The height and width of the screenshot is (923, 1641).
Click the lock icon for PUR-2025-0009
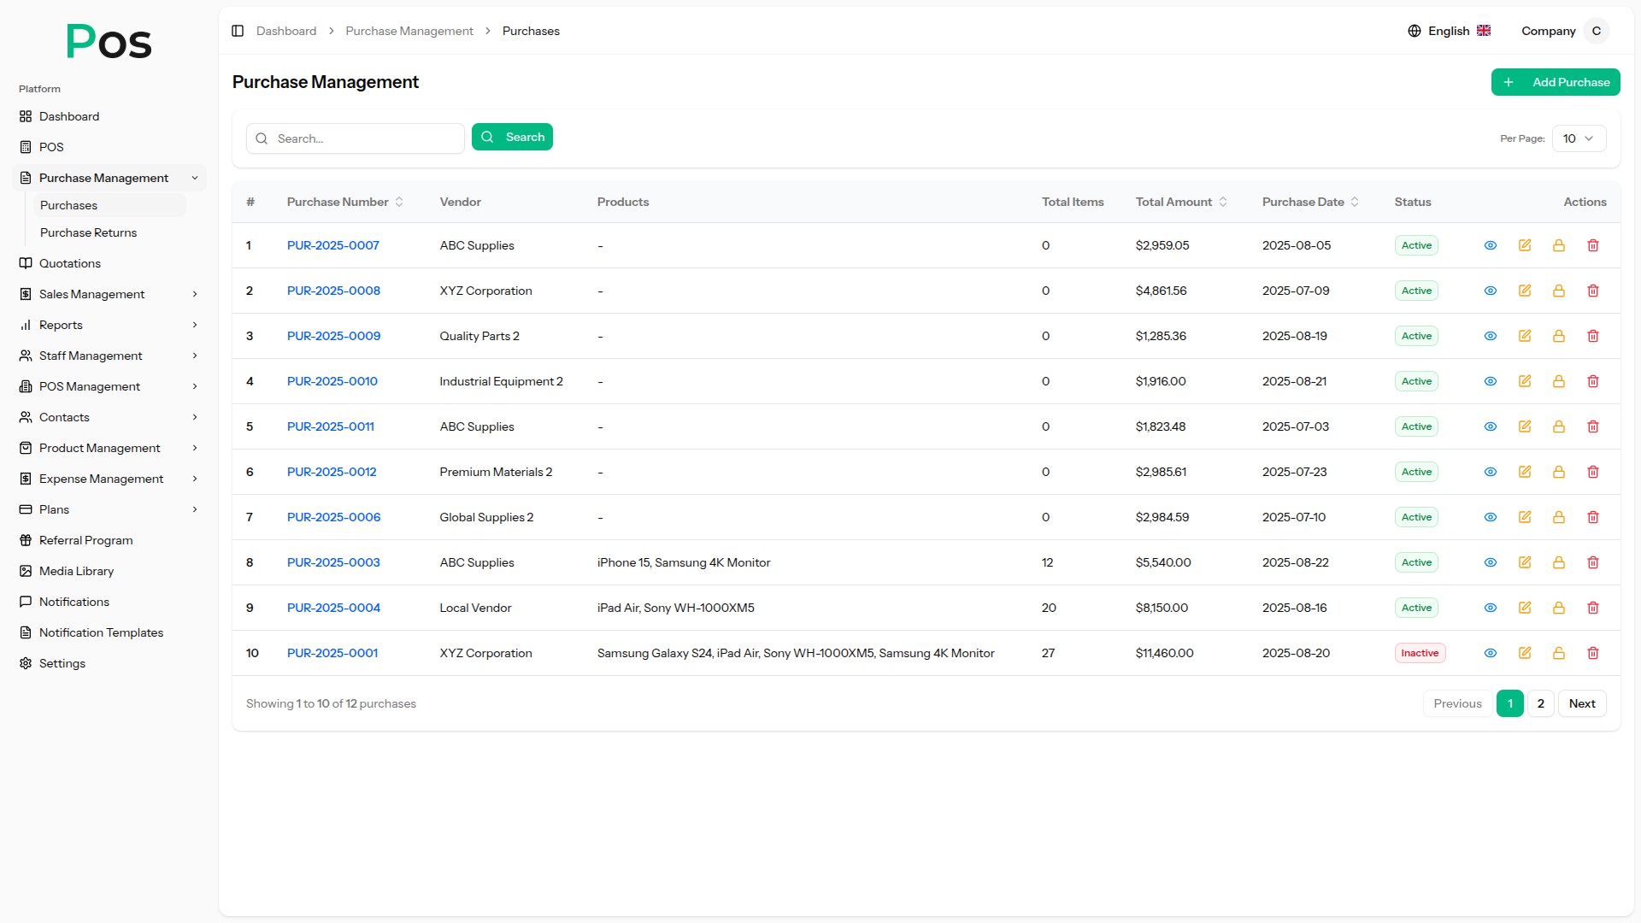coord(1559,336)
